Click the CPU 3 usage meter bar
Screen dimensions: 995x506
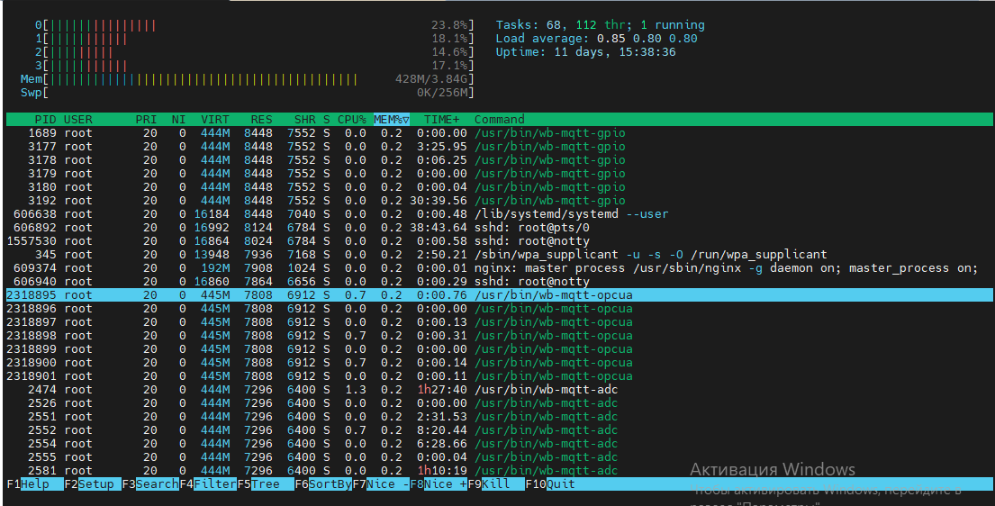254,66
